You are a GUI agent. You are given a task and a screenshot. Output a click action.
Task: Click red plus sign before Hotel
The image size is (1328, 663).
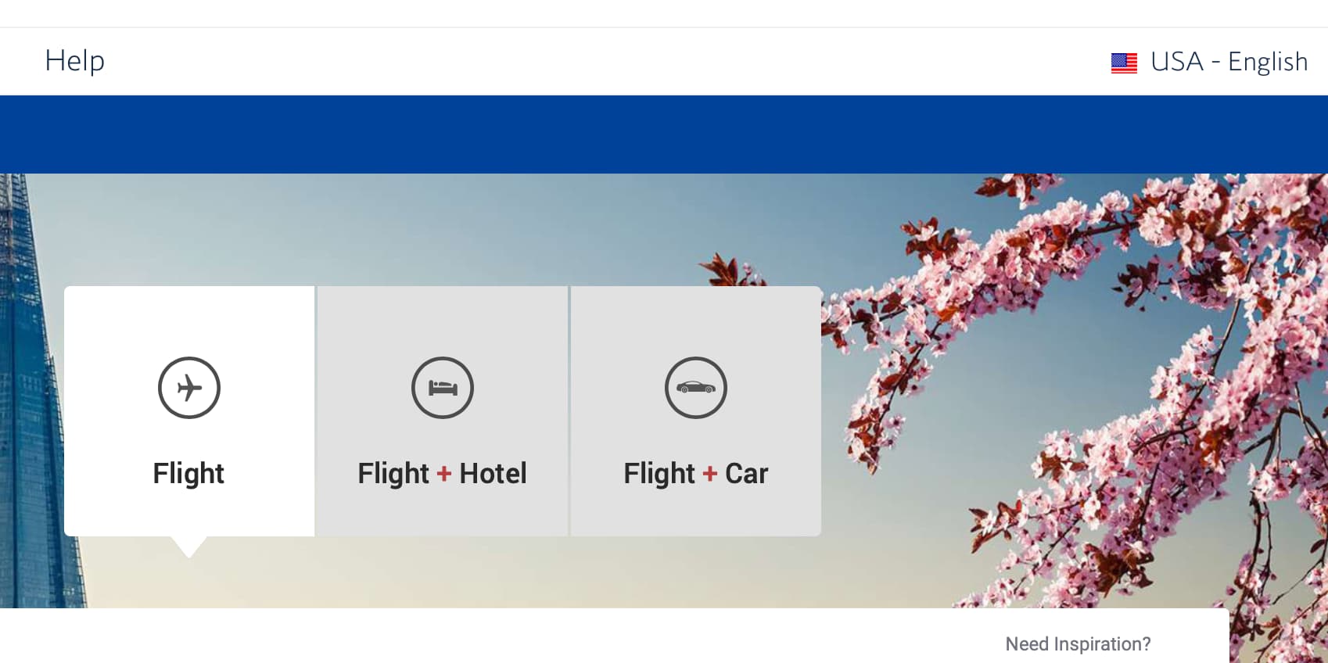click(444, 474)
